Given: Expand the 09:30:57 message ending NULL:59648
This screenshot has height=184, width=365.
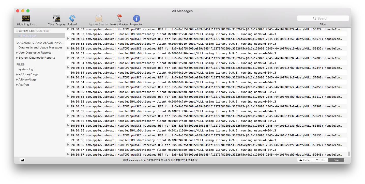Looking at the screenshot, I should click(68, 154).
